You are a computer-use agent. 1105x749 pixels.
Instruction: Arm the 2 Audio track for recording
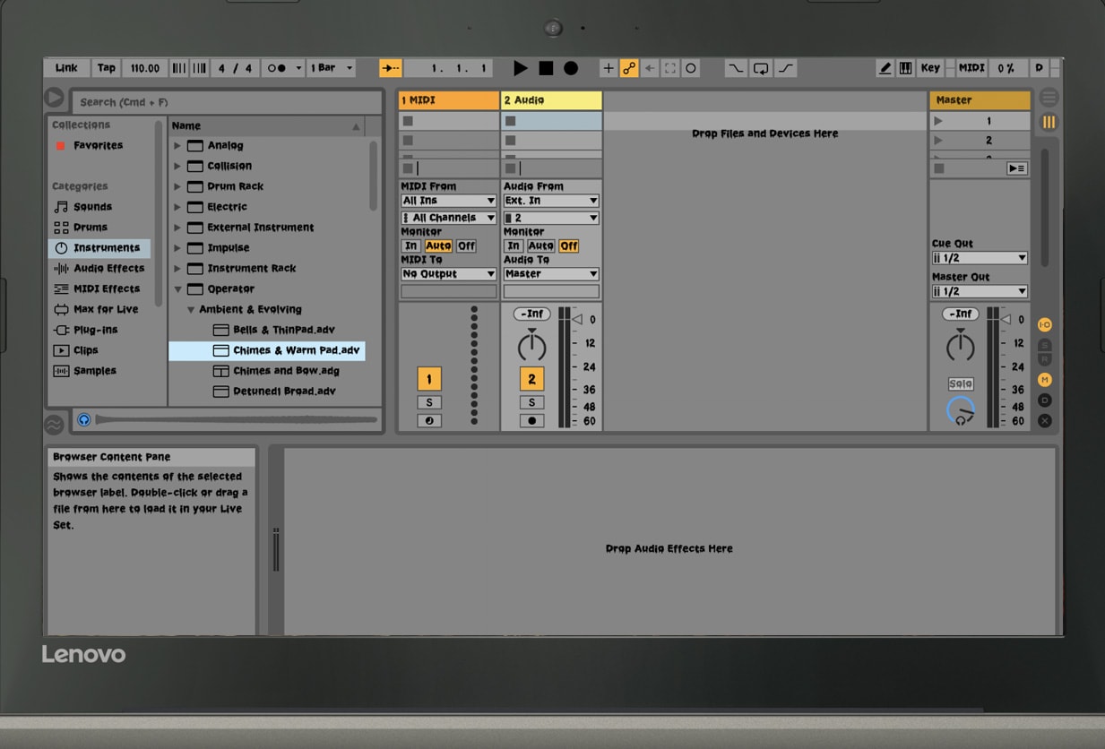pyautogui.click(x=531, y=420)
